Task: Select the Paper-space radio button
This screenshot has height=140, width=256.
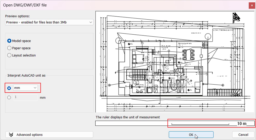Action: click(9, 48)
